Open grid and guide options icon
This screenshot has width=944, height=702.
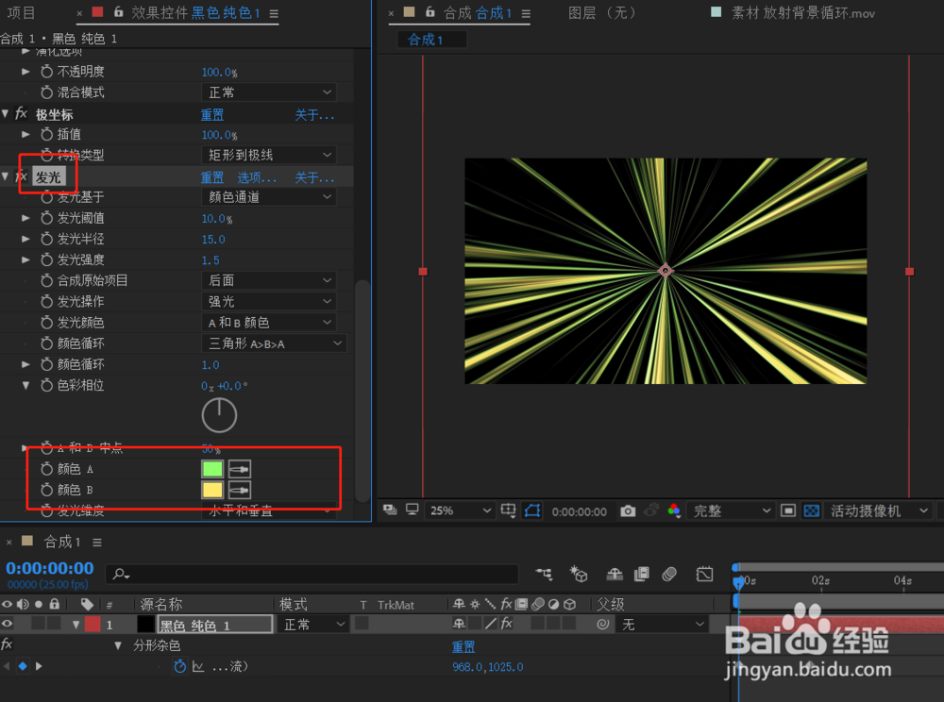508,510
